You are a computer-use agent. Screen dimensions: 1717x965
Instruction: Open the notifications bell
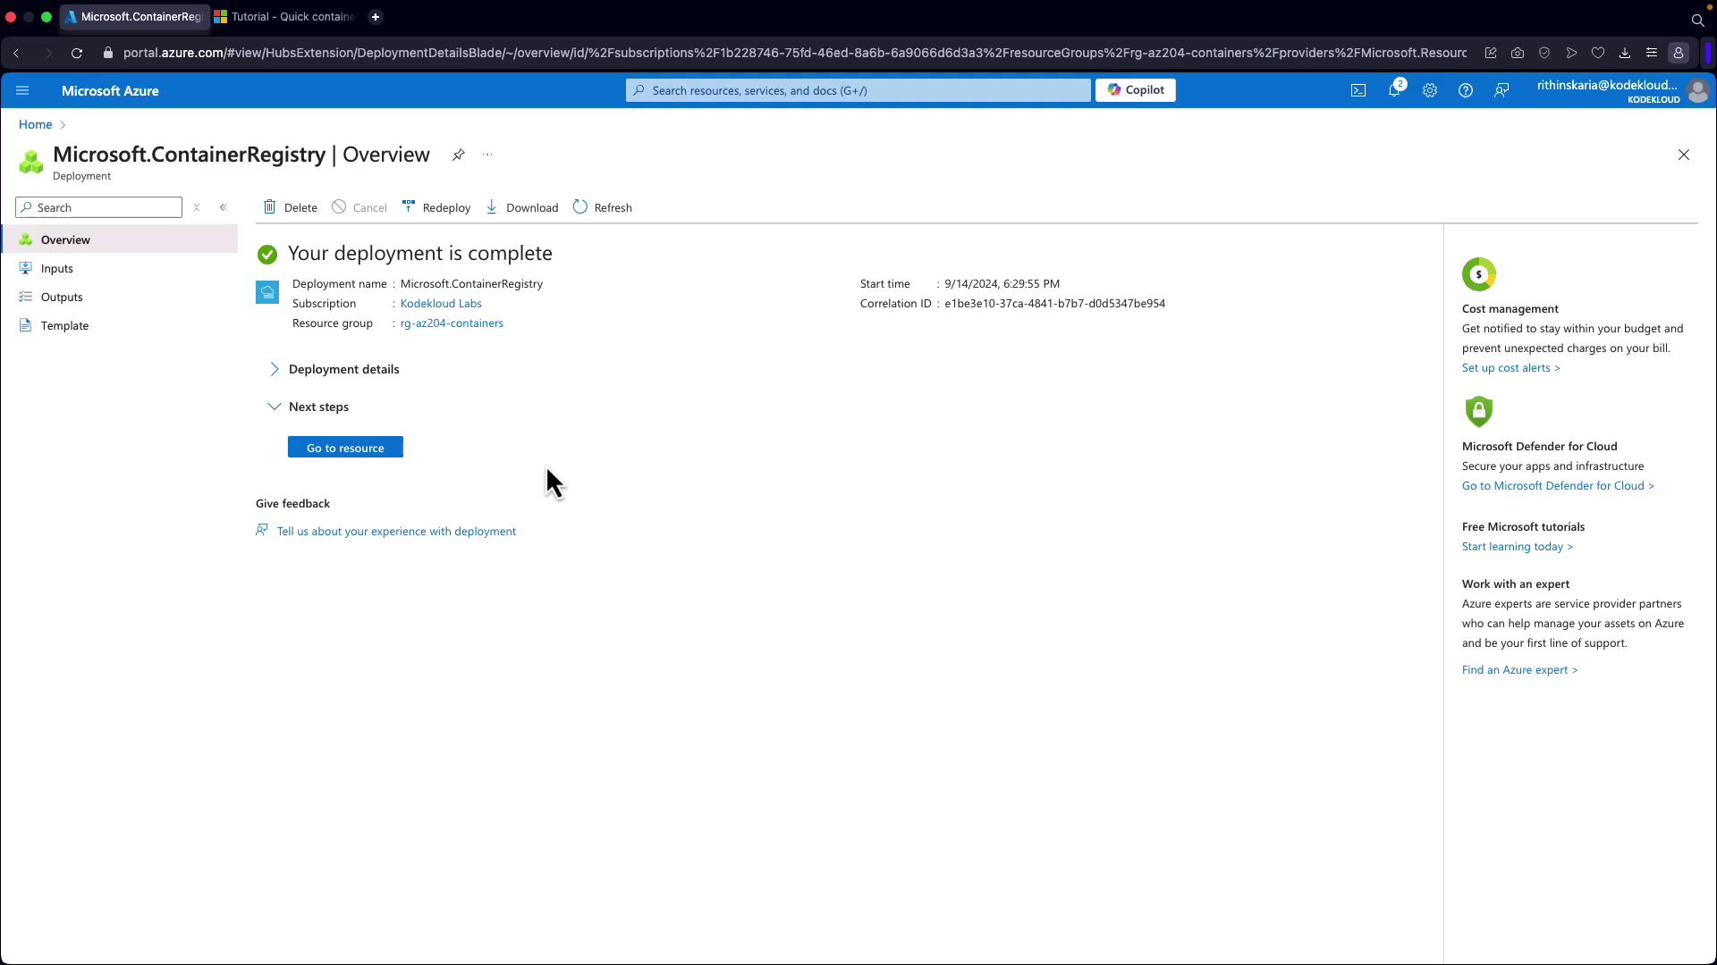point(1393,90)
